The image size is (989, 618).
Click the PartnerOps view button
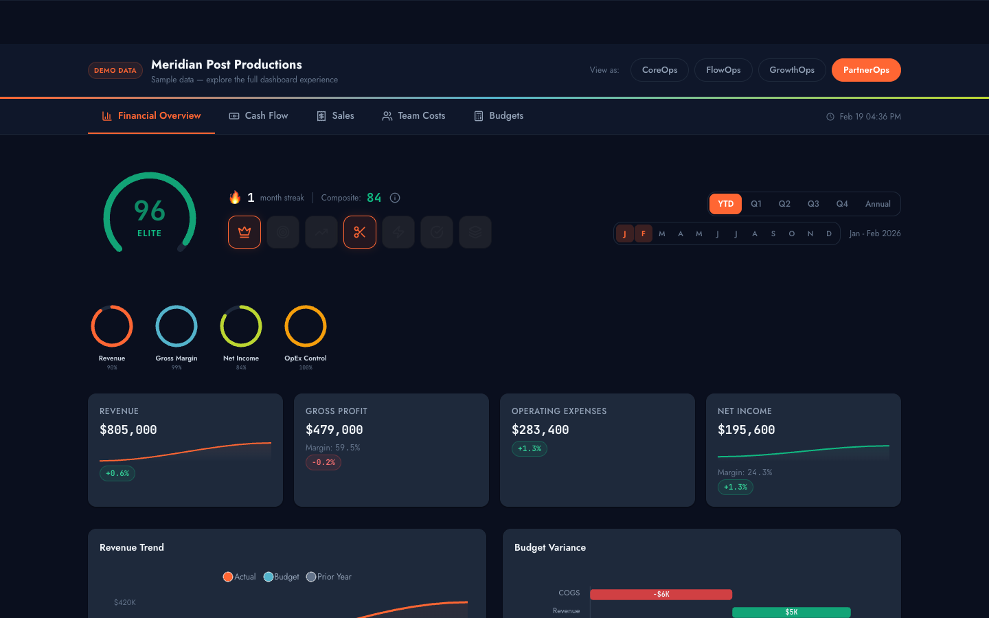coord(866,70)
